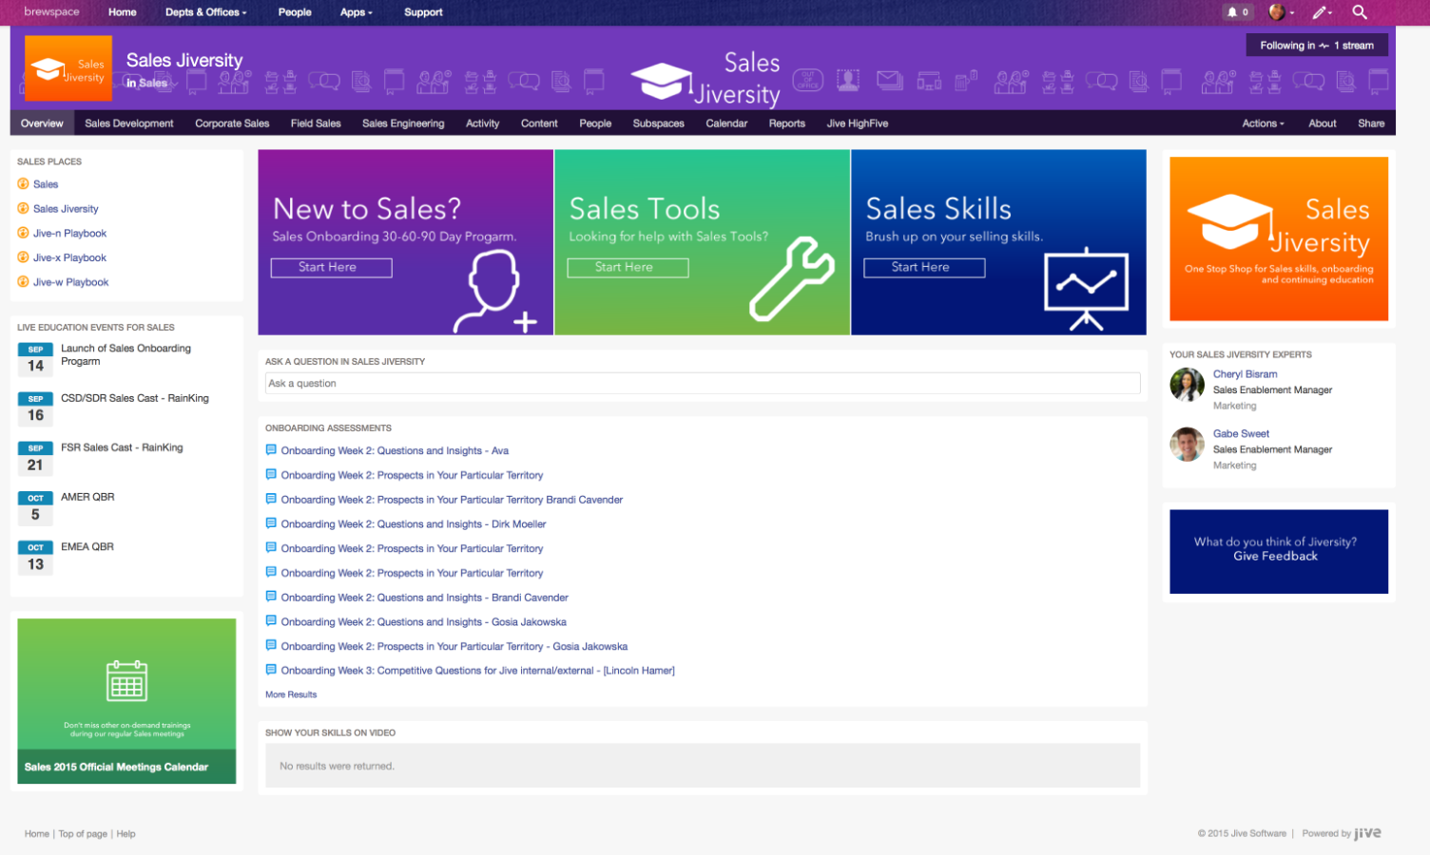The width and height of the screenshot is (1430, 855).
Task: Switch to the Sales Engineering tab
Action: coord(402,123)
